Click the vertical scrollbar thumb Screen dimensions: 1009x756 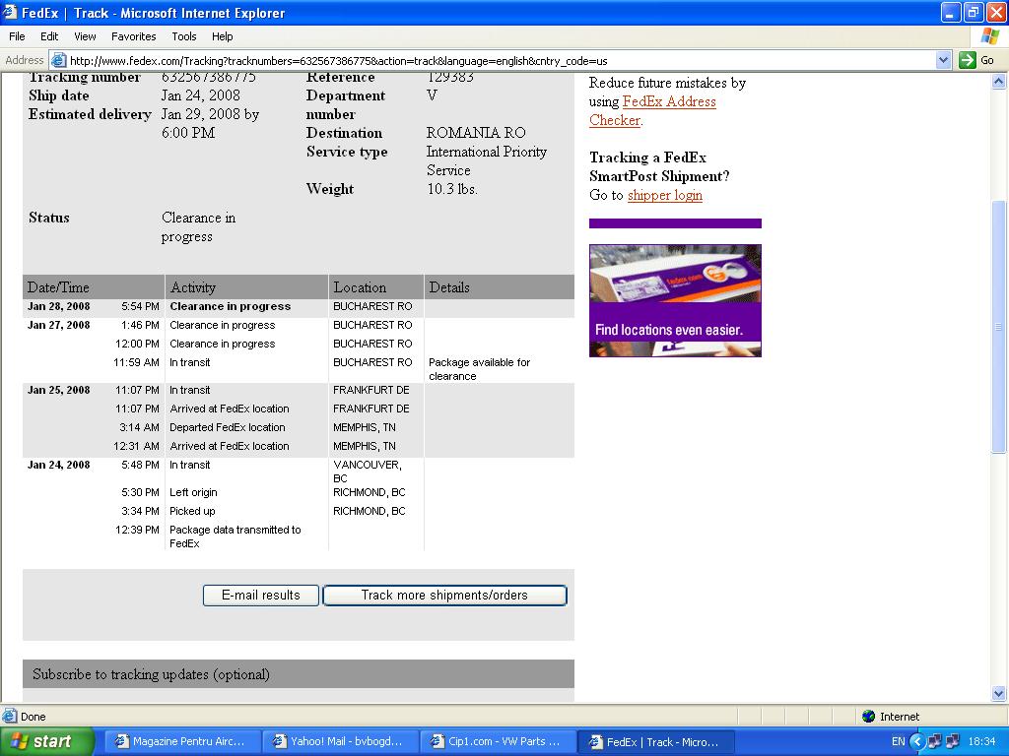tap(999, 327)
